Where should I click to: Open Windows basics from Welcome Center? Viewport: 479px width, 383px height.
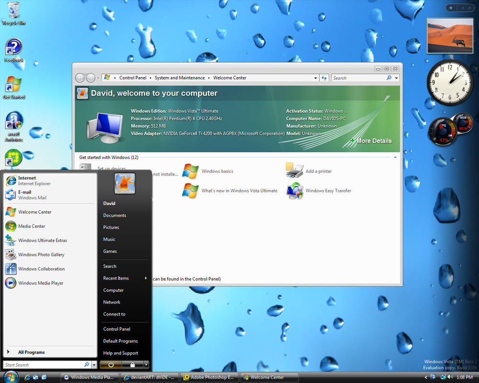(218, 170)
